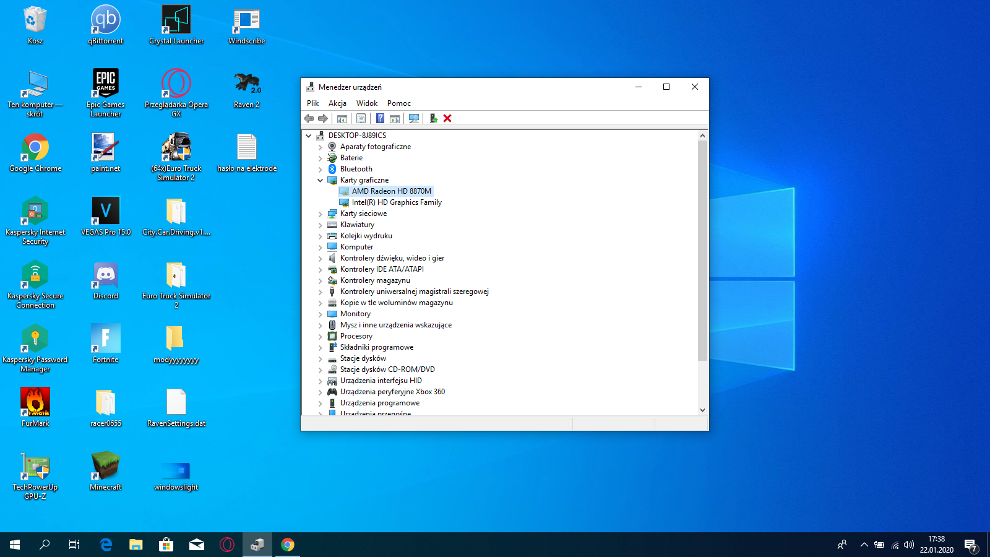
Task: Click the blue Help question mark icon
Action: pos(380,118)
